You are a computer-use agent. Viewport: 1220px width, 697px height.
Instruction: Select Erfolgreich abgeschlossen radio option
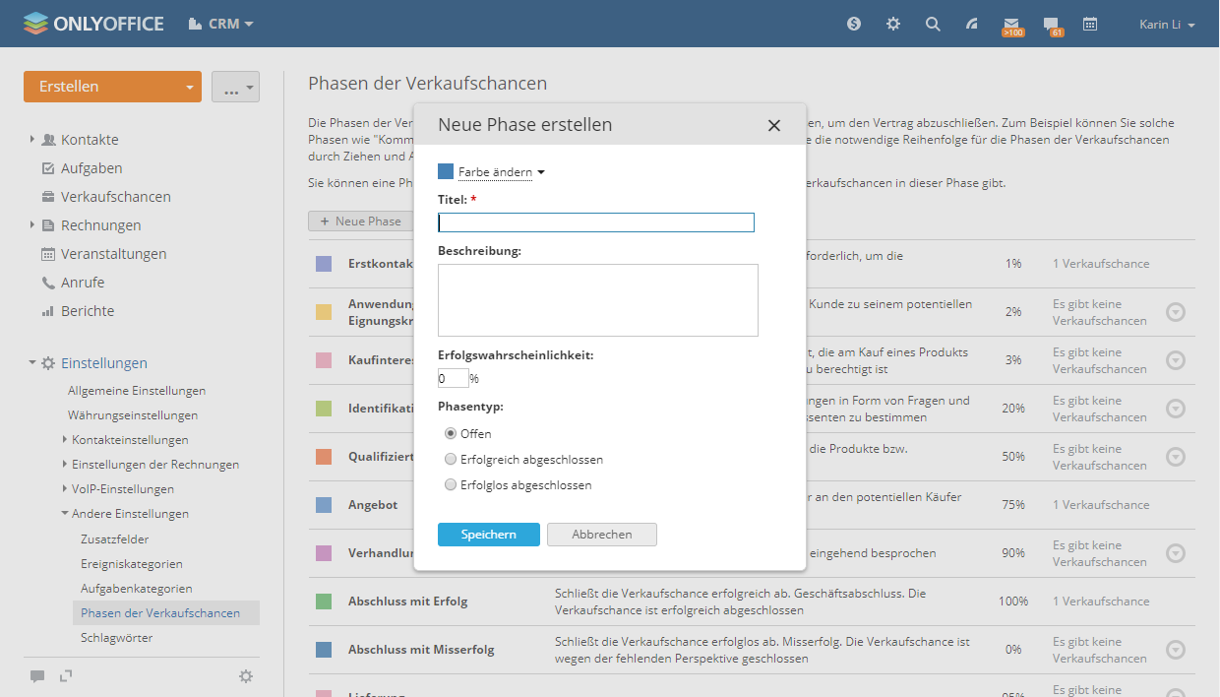(451, 460)
